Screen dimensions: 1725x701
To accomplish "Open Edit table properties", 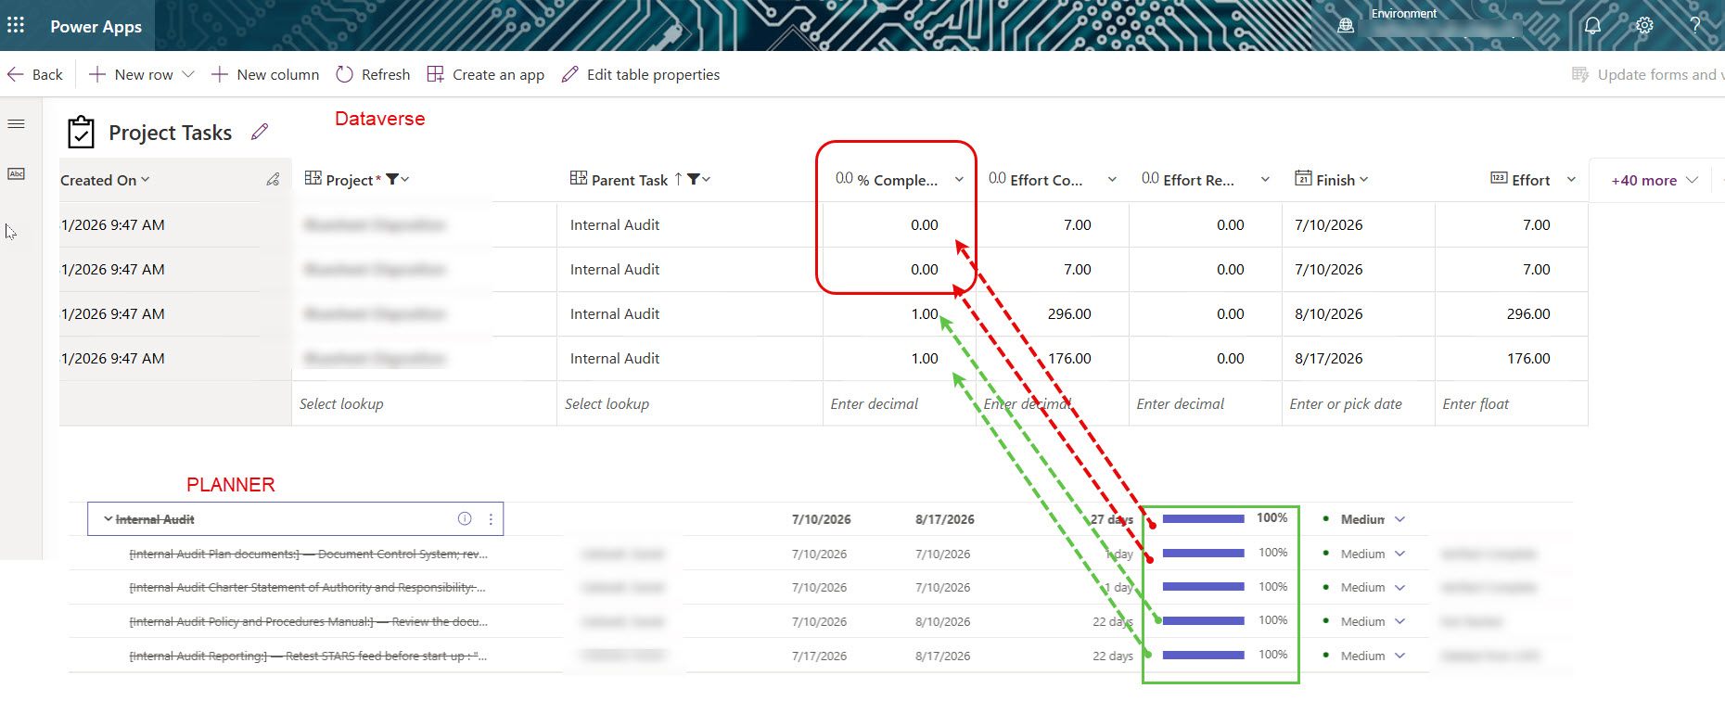I will 641,74.
